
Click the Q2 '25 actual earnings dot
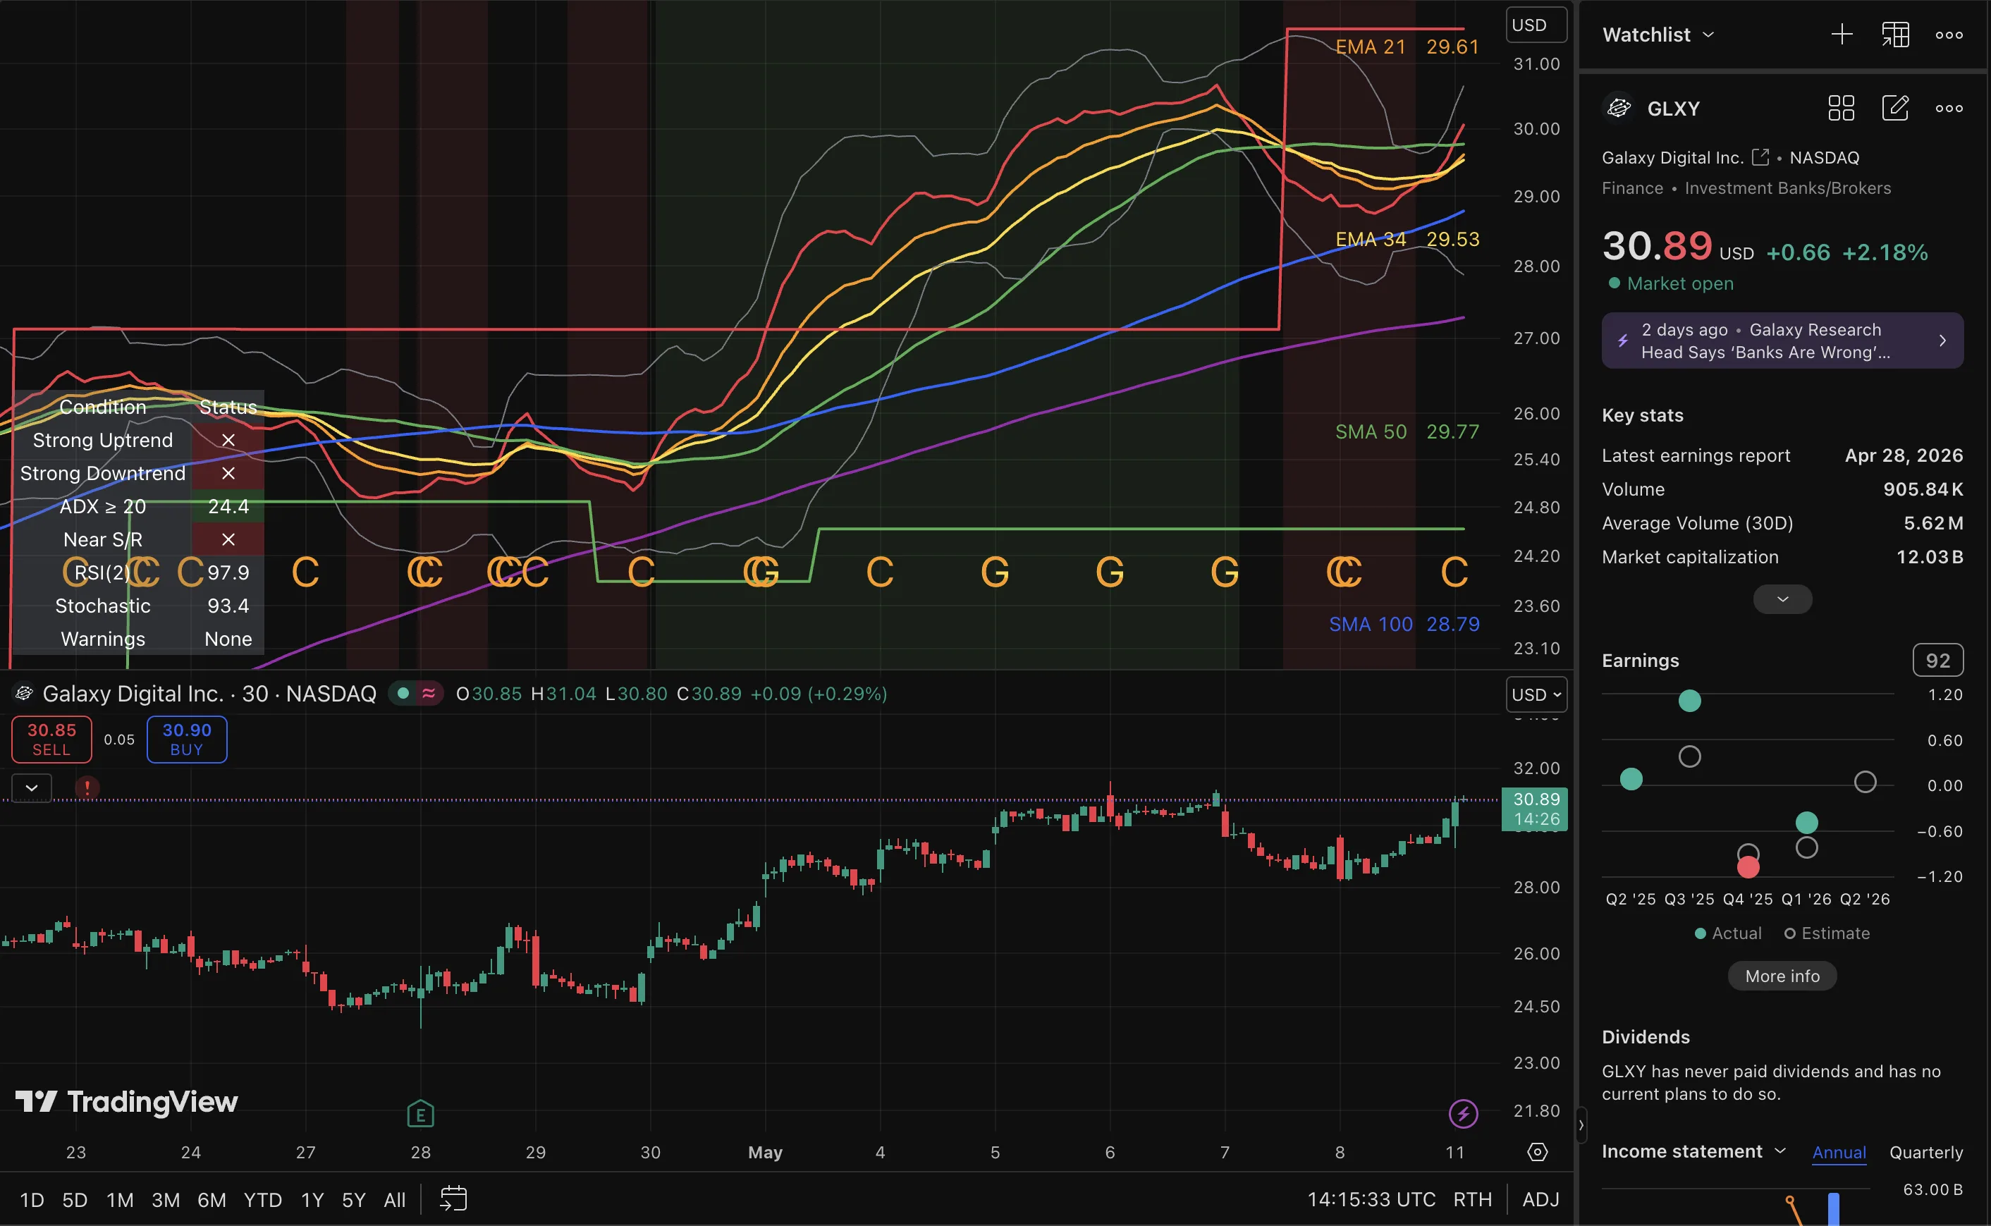coord(1631,779)
